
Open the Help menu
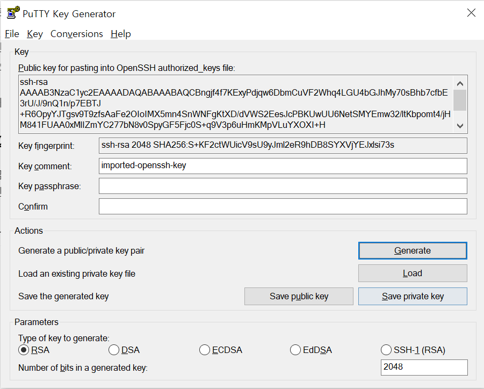121,34
